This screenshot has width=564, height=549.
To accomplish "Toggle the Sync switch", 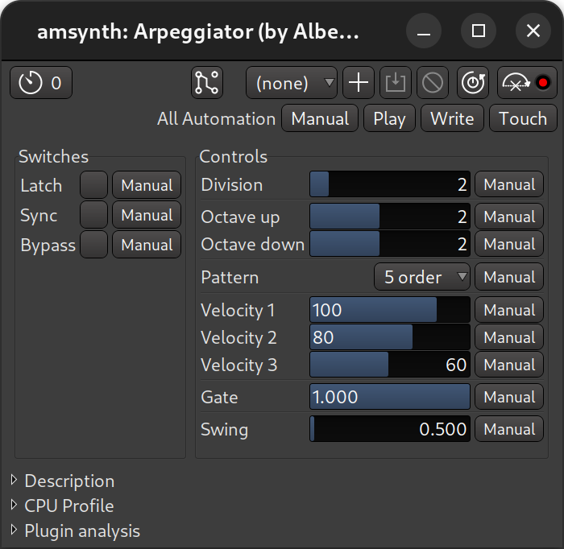I will pyautogui.click(x=94, y=215).
